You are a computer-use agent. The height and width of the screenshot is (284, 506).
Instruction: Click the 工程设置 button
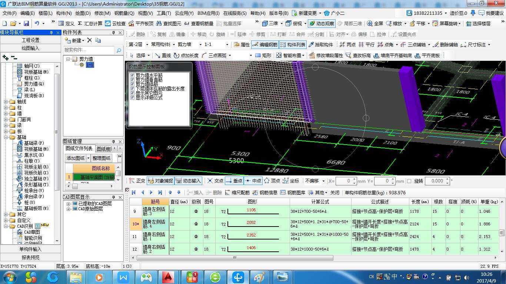coord(30,40)
